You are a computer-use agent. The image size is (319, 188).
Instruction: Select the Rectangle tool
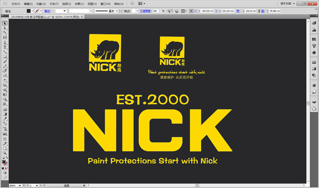pyautogui.click(x=5, y=56)
